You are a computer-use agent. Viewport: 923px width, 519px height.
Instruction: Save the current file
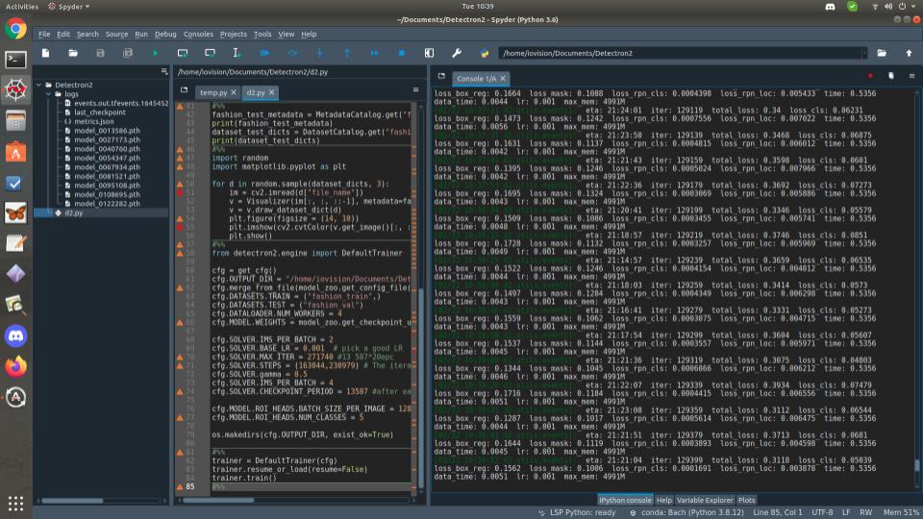pyautogui.click(x=100, y=53)
